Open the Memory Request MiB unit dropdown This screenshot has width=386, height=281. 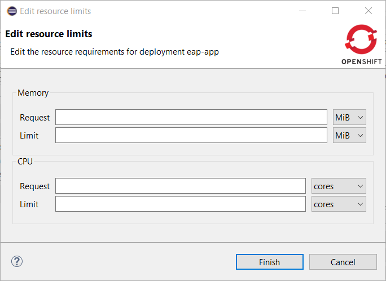[x=349, y=117]
